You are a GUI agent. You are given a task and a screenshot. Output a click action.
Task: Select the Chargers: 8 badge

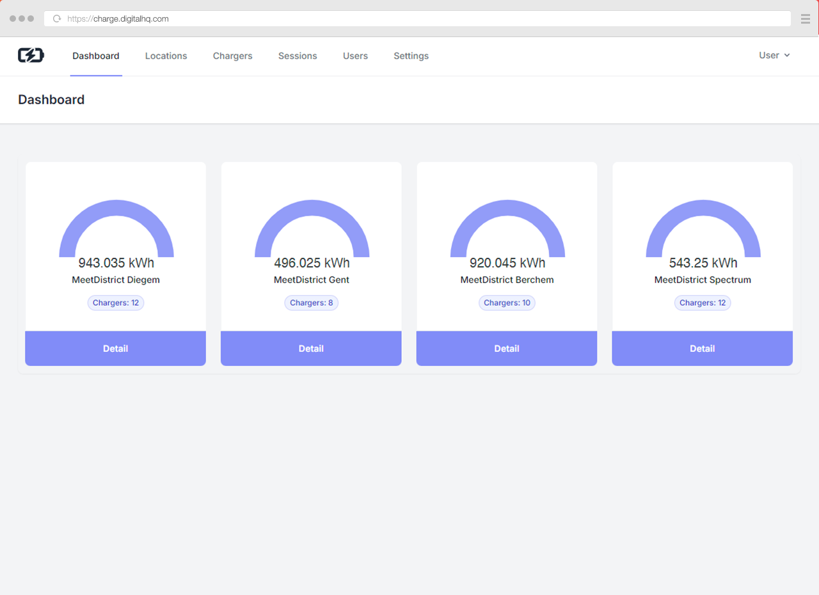click(311, 303)
